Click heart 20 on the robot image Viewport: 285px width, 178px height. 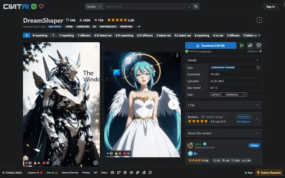pyautogui.click(x=46, y=163)
